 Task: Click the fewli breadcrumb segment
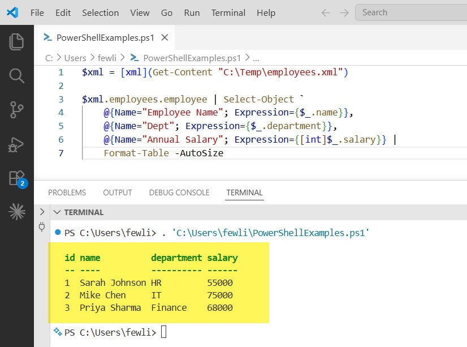click(x=107, y=58)
